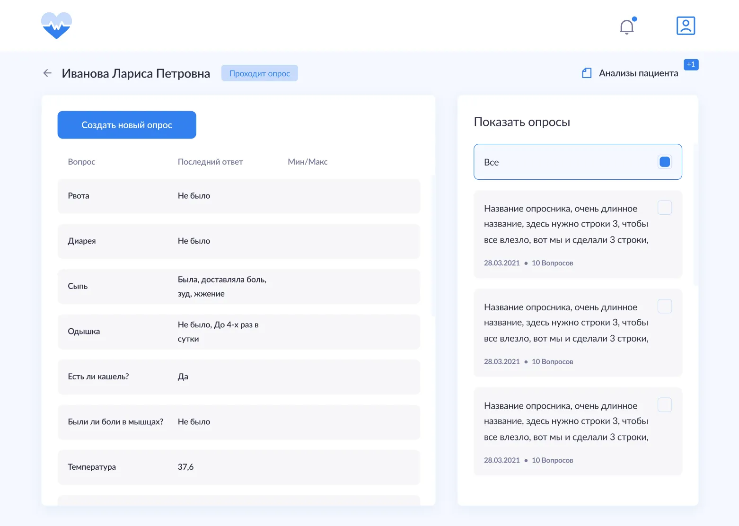Click the patient analyses document icon
Image resolution: width=739 pixels, height=526 pixels.
click(x=587, y=73)
